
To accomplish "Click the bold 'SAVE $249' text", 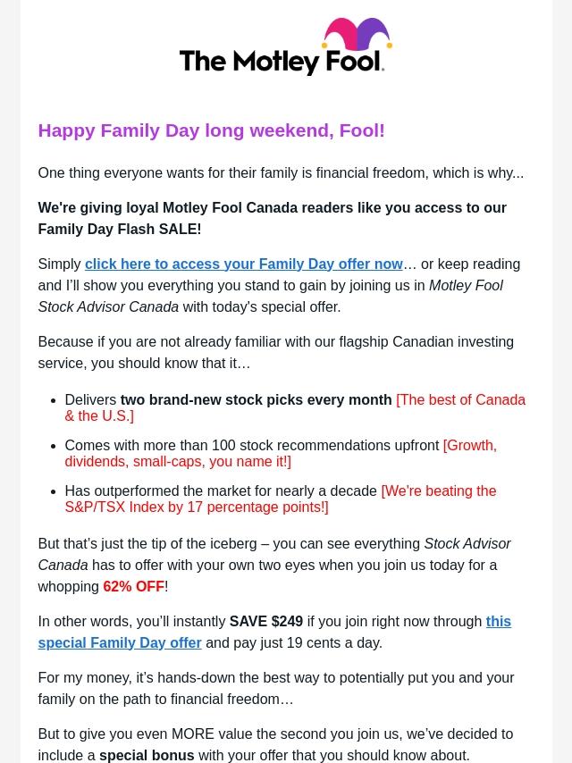I will [265, 621].
